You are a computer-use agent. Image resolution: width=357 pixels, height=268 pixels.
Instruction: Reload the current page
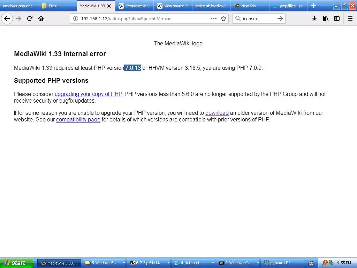point(30,18)
